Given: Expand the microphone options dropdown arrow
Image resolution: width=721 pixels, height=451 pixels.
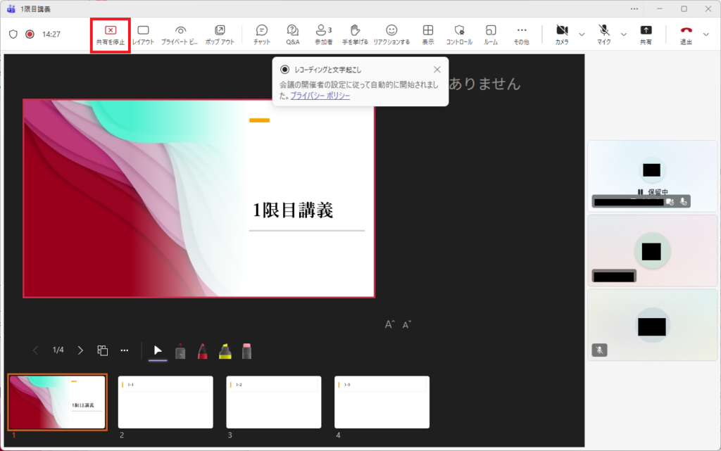Looking at the screenshot, I should 624,34.
